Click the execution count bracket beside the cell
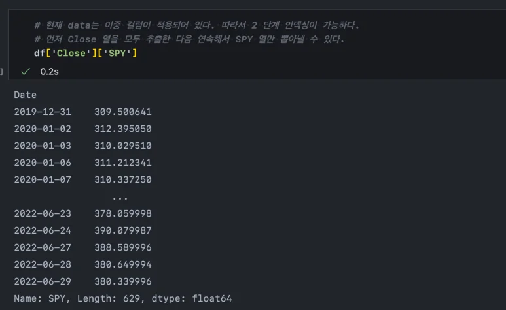Viewport: 506px width, 310px height. point(2,70)
